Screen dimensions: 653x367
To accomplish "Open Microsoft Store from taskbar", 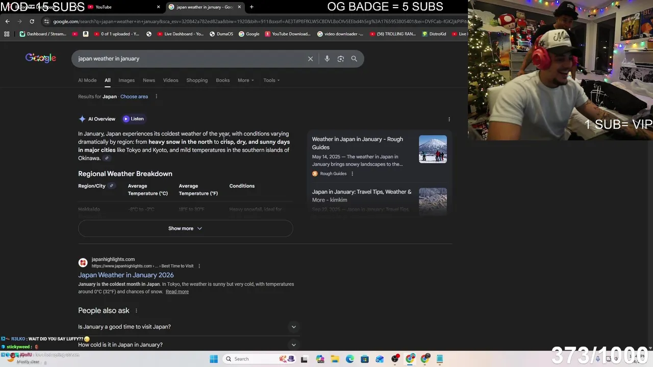I will 365,359.
